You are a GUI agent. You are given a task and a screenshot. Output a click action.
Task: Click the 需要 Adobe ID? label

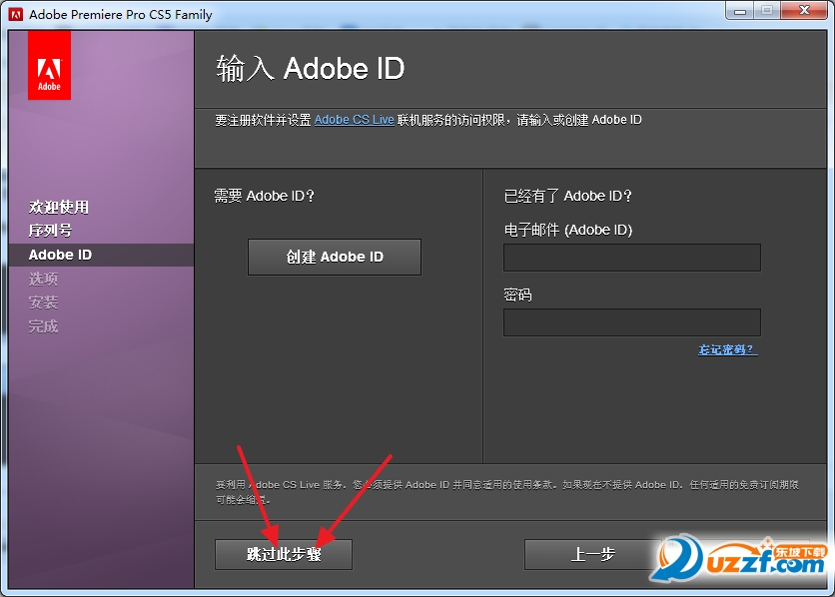click(x=264, y=196)
